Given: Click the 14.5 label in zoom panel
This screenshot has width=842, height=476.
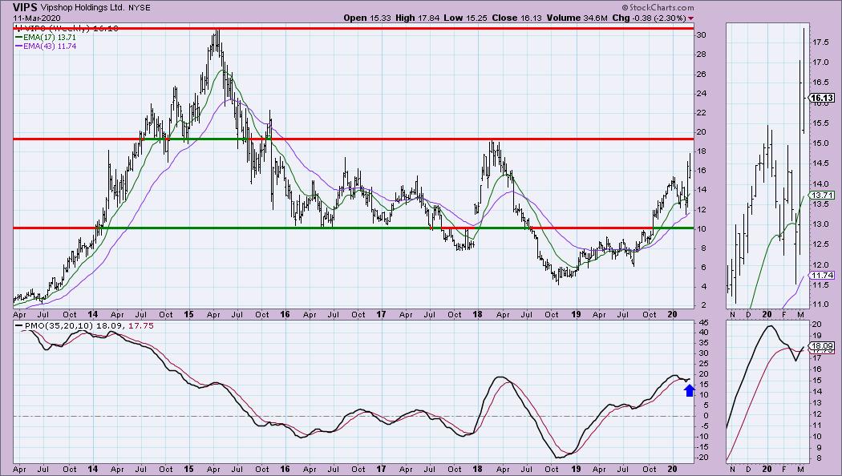Looking at the screenshot, I should [820, 163].
